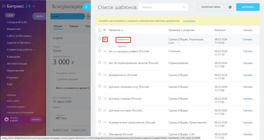Check Коммерческое предложение (Россия) checkbox

click(100, 122)
